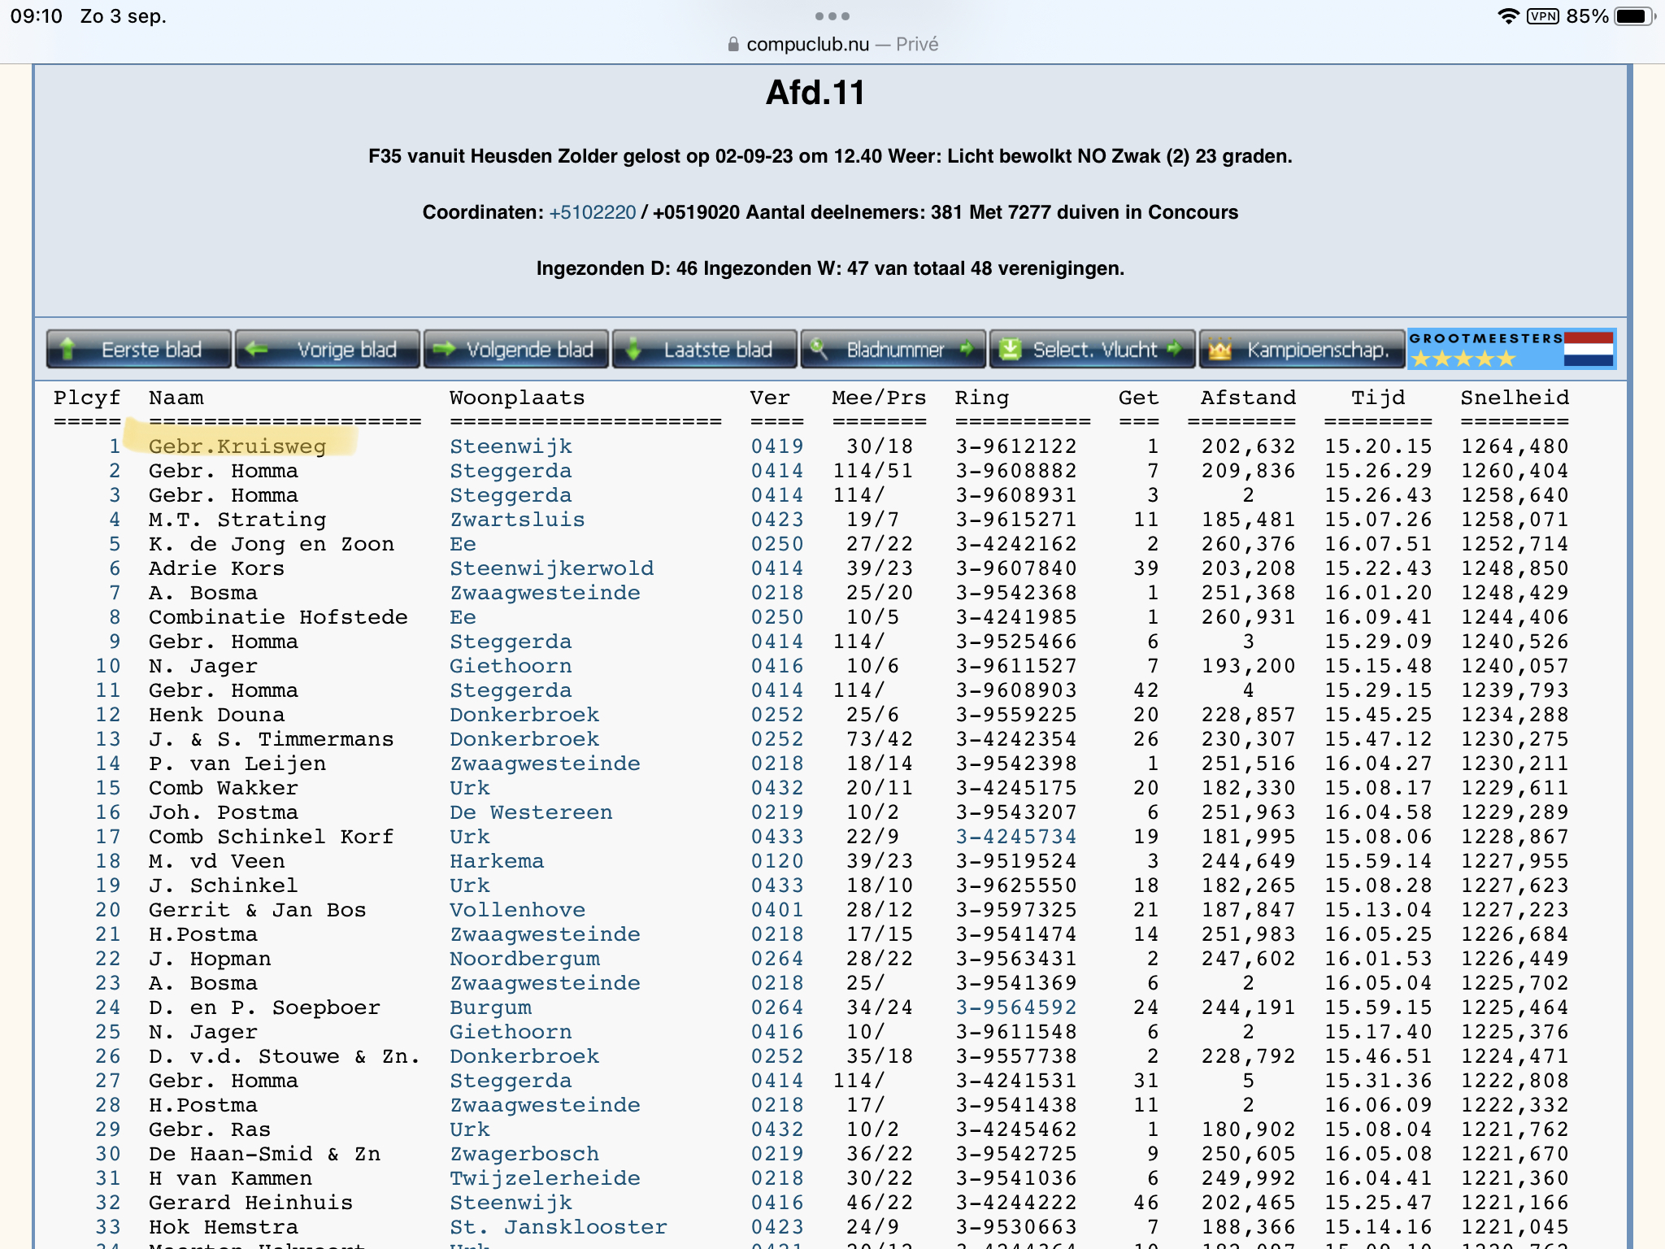Jump to Laatste blad
The height and width of the screenshot is (1249, 1665).
click(705, 350)
